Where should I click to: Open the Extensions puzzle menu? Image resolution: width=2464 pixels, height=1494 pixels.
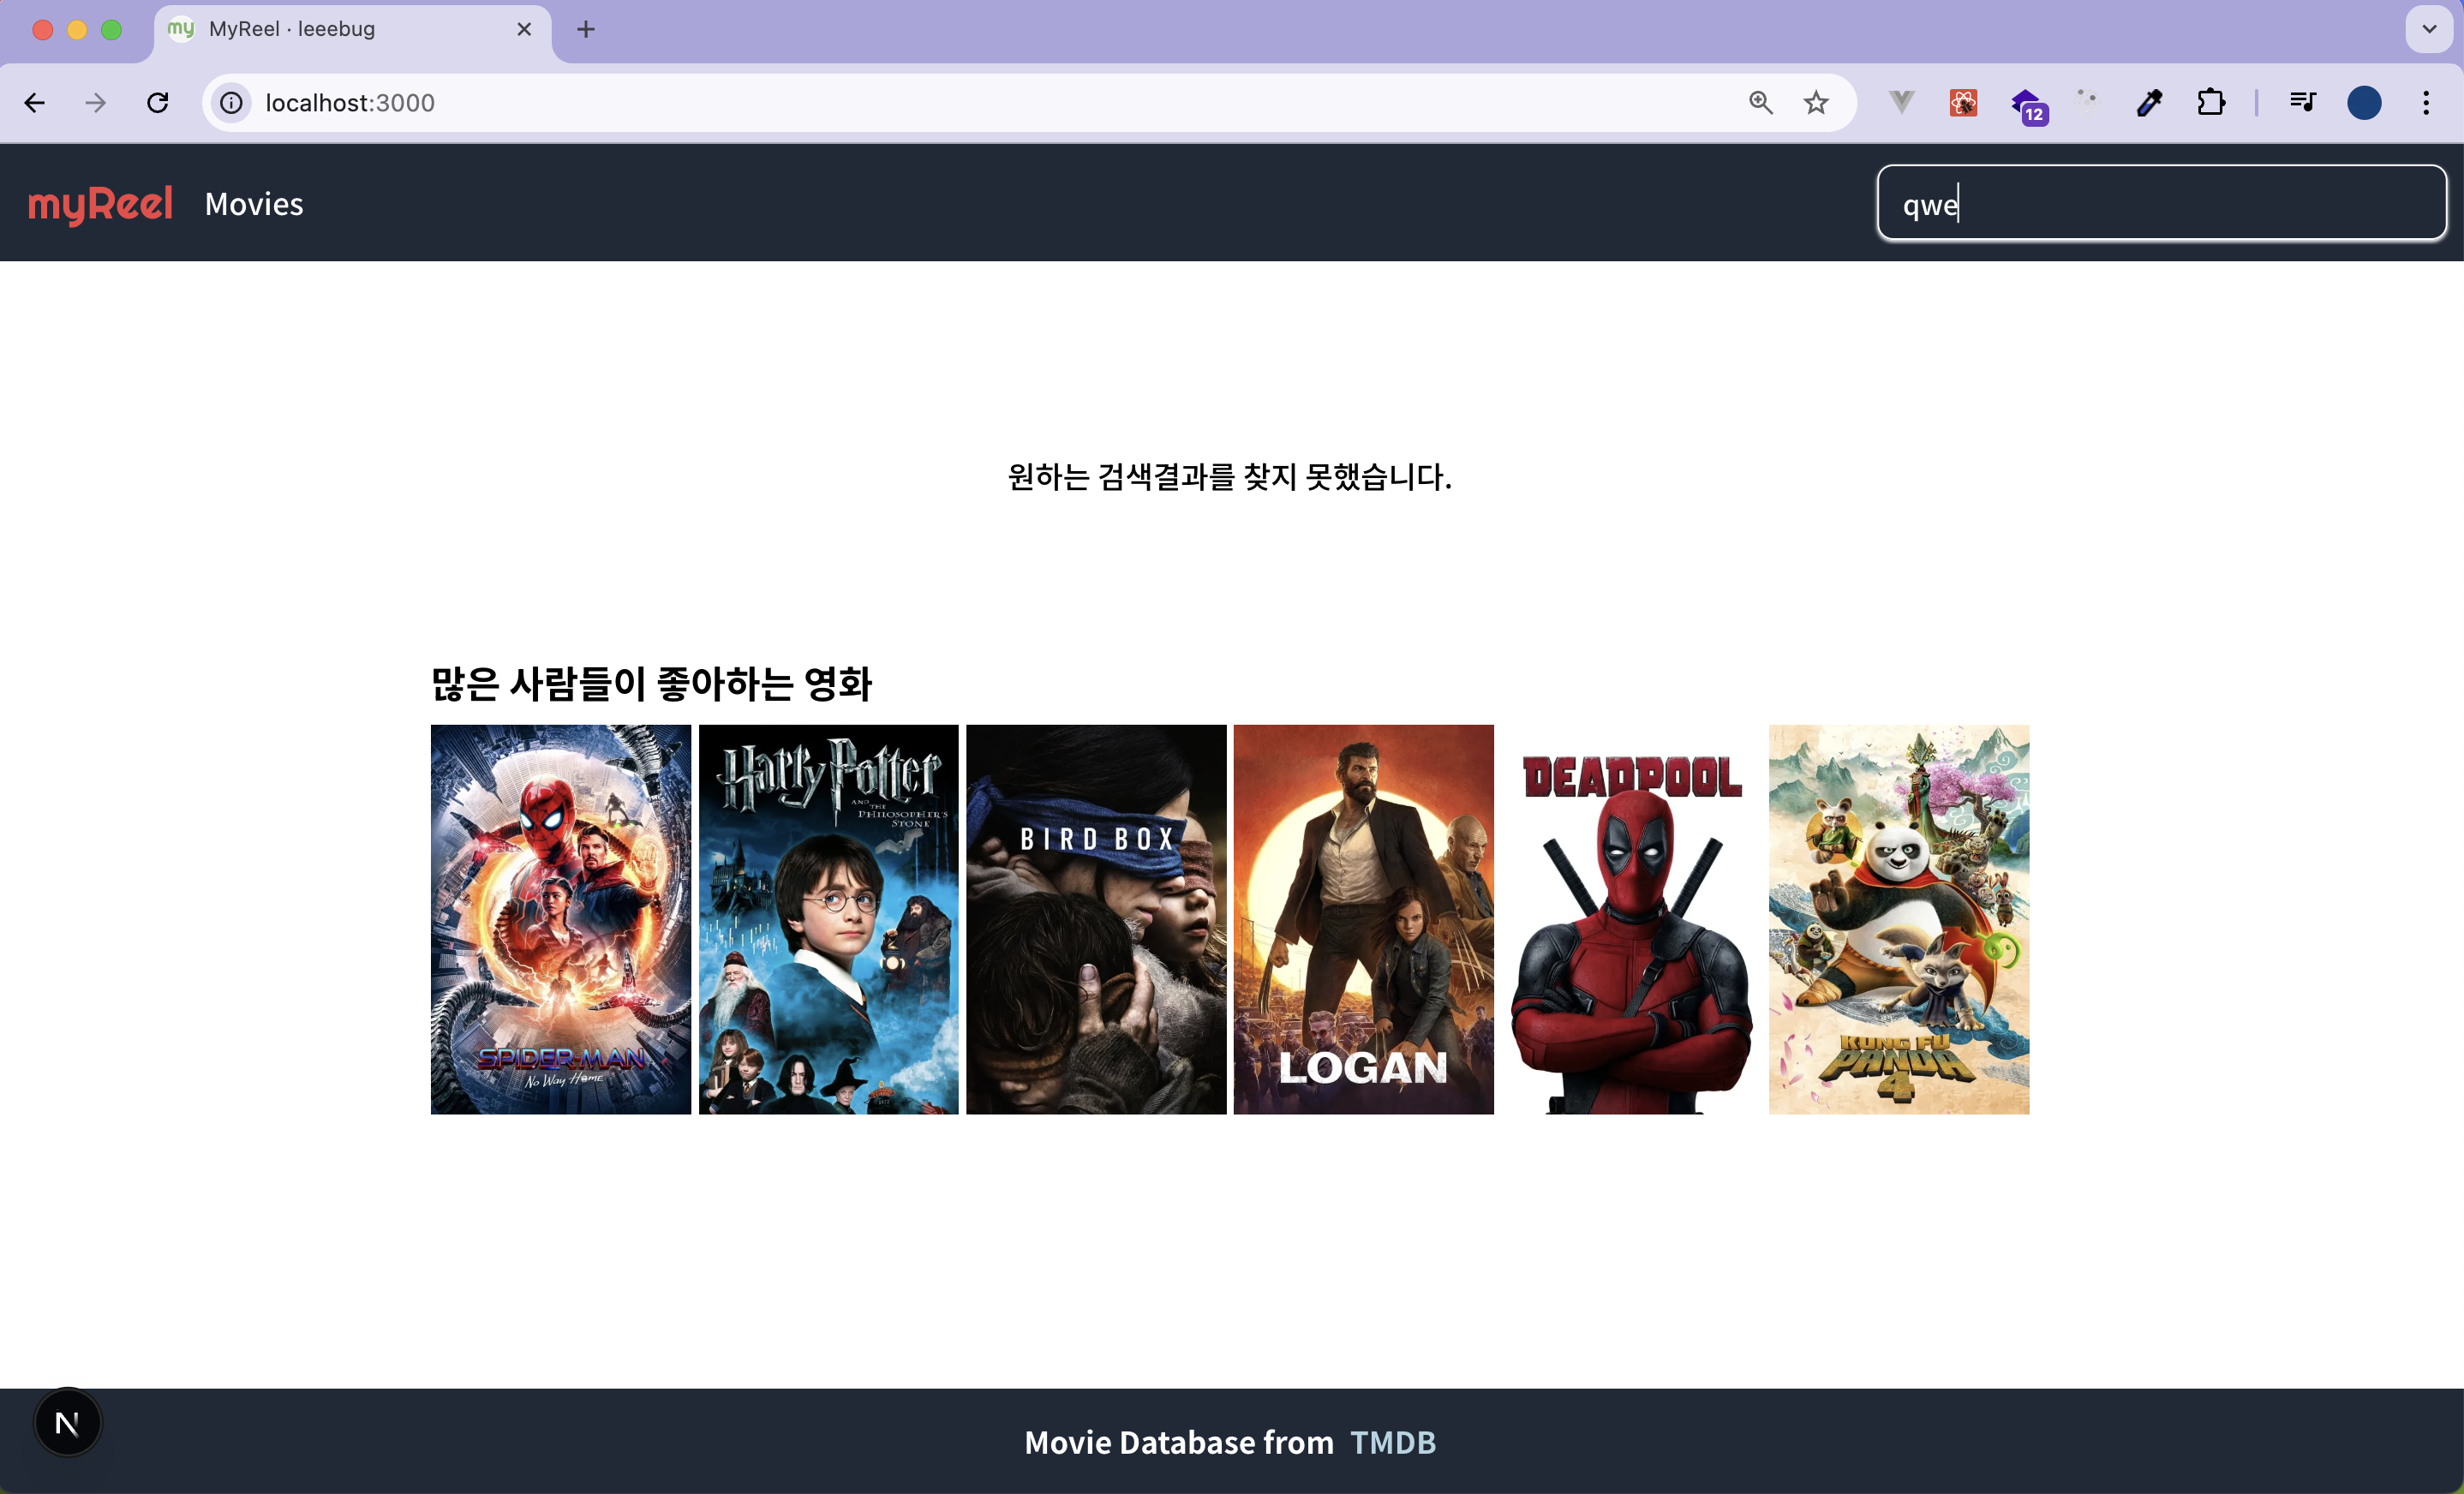point(2211,103)
